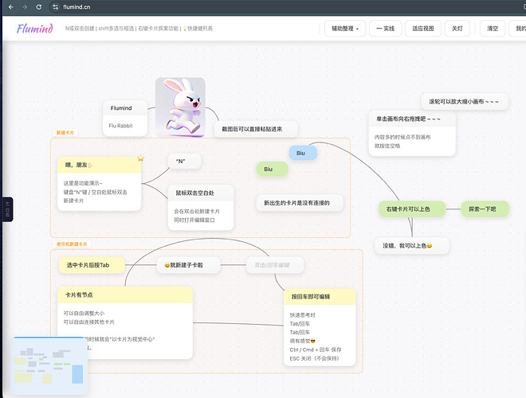This screenshot has height=398, width=526.
Task: Open the dark AI side tab on left edge
Action: pyautogui.click(x=7, y=209)
